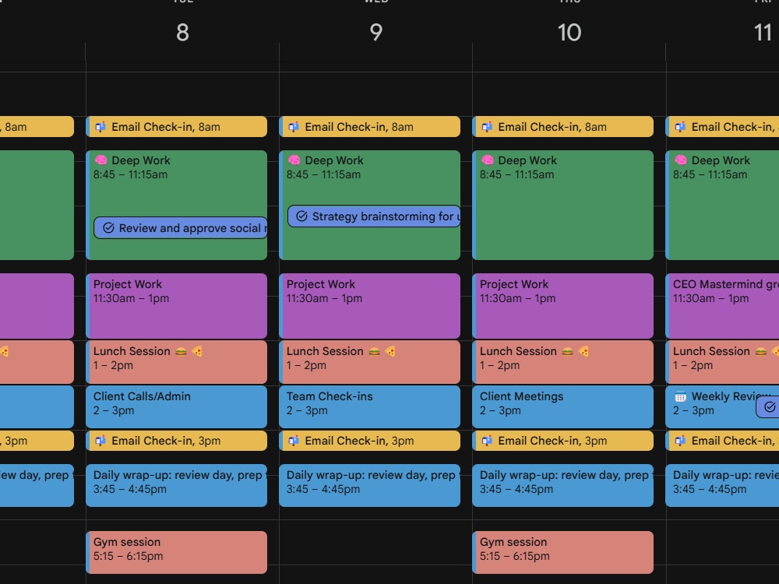Open Wednesday 9 Email Check-in 8am event
This screenshot has width=779, height=584.
pos(369,127)
